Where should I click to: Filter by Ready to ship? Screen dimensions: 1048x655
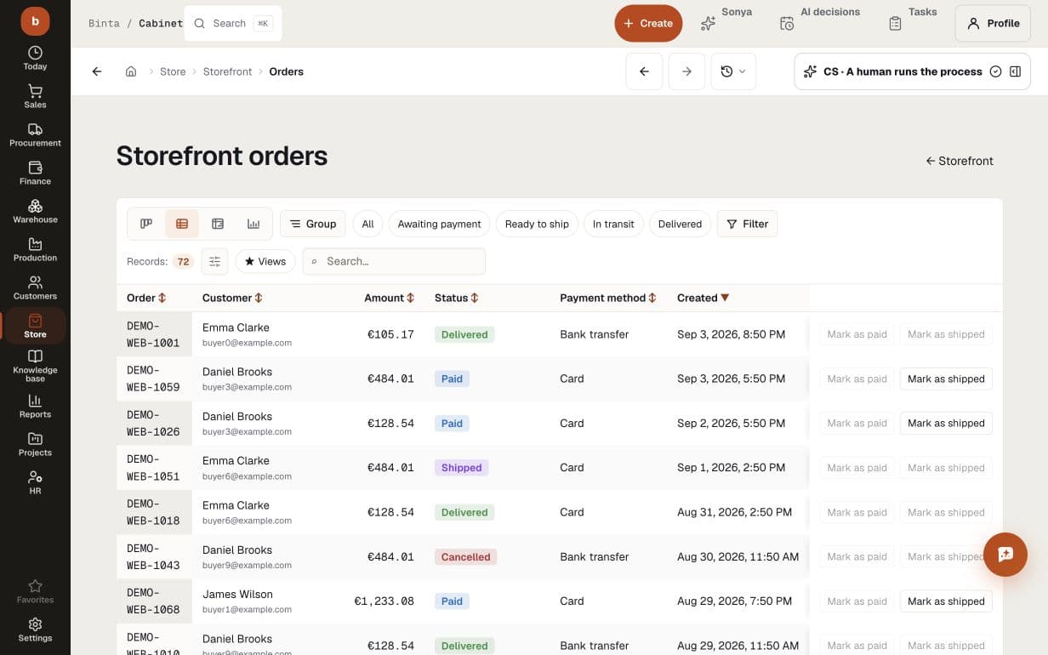[x=537, y=224]
